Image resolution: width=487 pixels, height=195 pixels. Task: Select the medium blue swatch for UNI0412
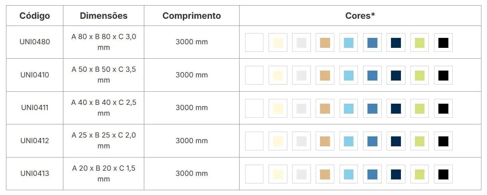click(x=372, y=141)
